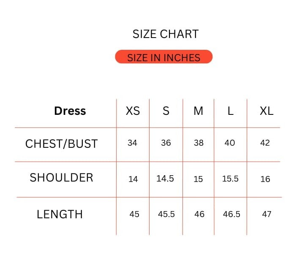Click the M size column header

pos(198,111)
